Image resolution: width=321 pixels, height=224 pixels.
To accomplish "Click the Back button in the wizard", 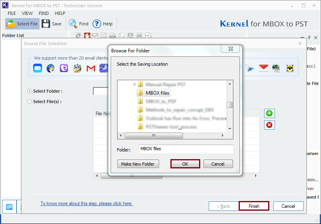I will (x=224, y=206).
